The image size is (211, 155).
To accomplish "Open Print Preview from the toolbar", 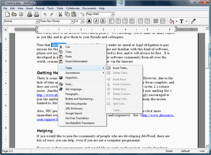I will 30,14.
